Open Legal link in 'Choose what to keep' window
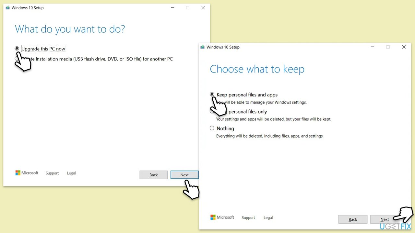The image size is (415, 233). point(268,217)
